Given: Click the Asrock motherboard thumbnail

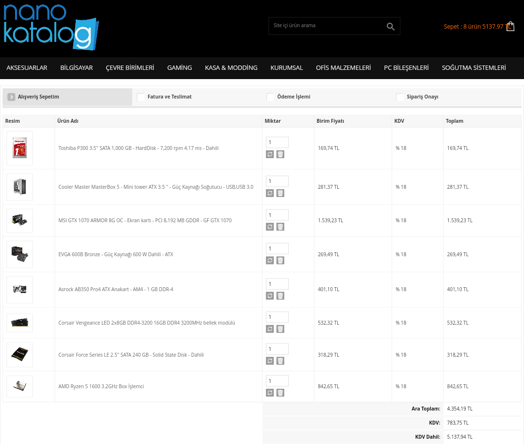Looking at the screenshot, I should tap(20, 290).
